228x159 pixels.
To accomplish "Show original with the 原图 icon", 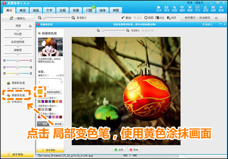I will click(149, 18).
